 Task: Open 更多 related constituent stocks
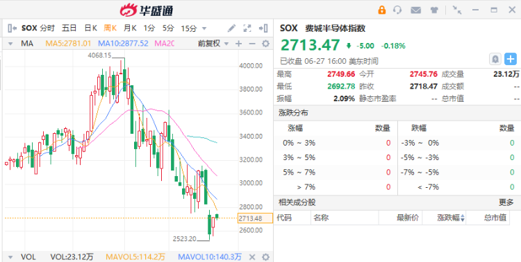pyautogui.click(x=506, y=202)
